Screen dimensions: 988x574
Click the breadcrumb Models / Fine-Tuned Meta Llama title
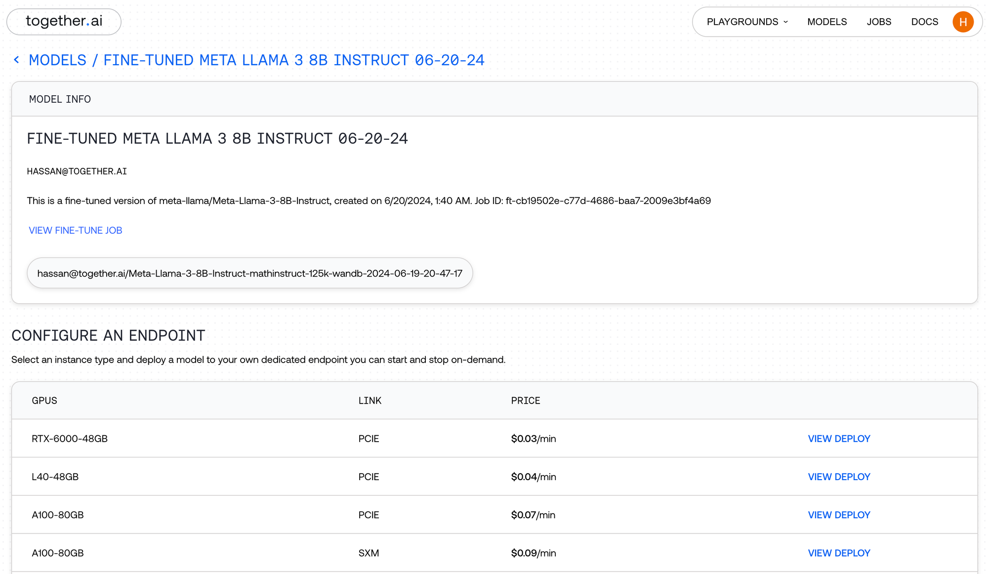tap(256, 60)
